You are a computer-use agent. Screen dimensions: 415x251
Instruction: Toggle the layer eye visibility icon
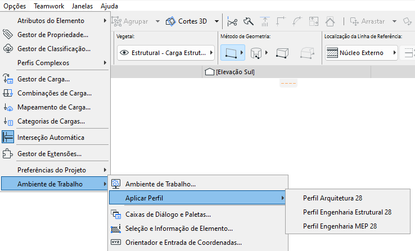(124, 53)
